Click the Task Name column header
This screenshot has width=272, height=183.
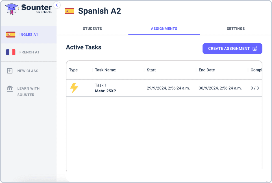coord(106,70)
